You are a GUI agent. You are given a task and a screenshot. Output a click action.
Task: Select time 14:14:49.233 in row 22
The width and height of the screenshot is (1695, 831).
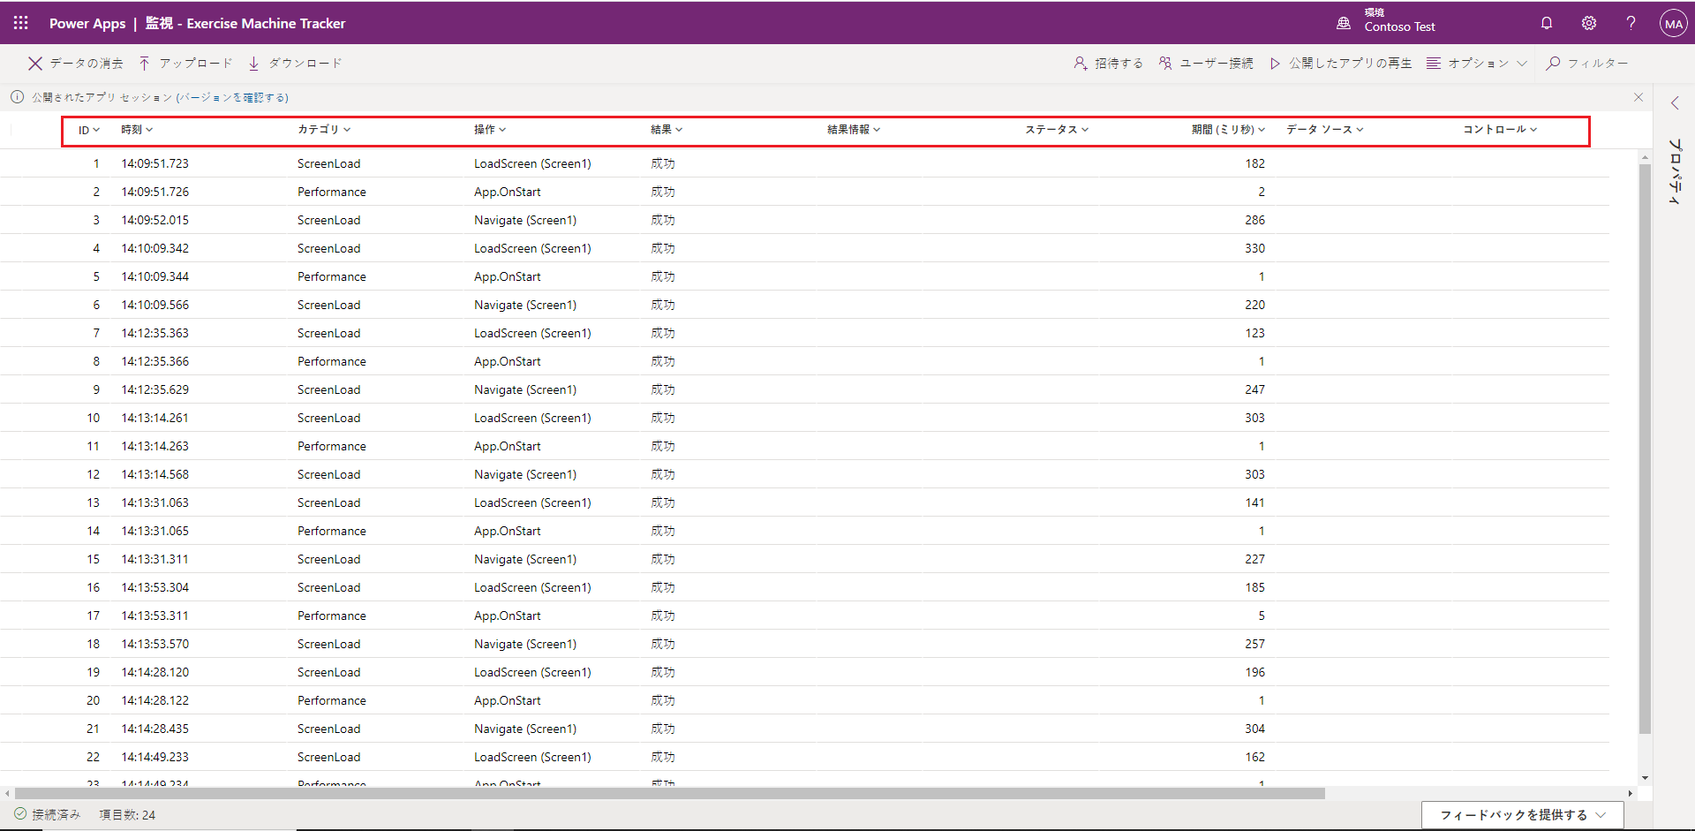click(155, 757)
